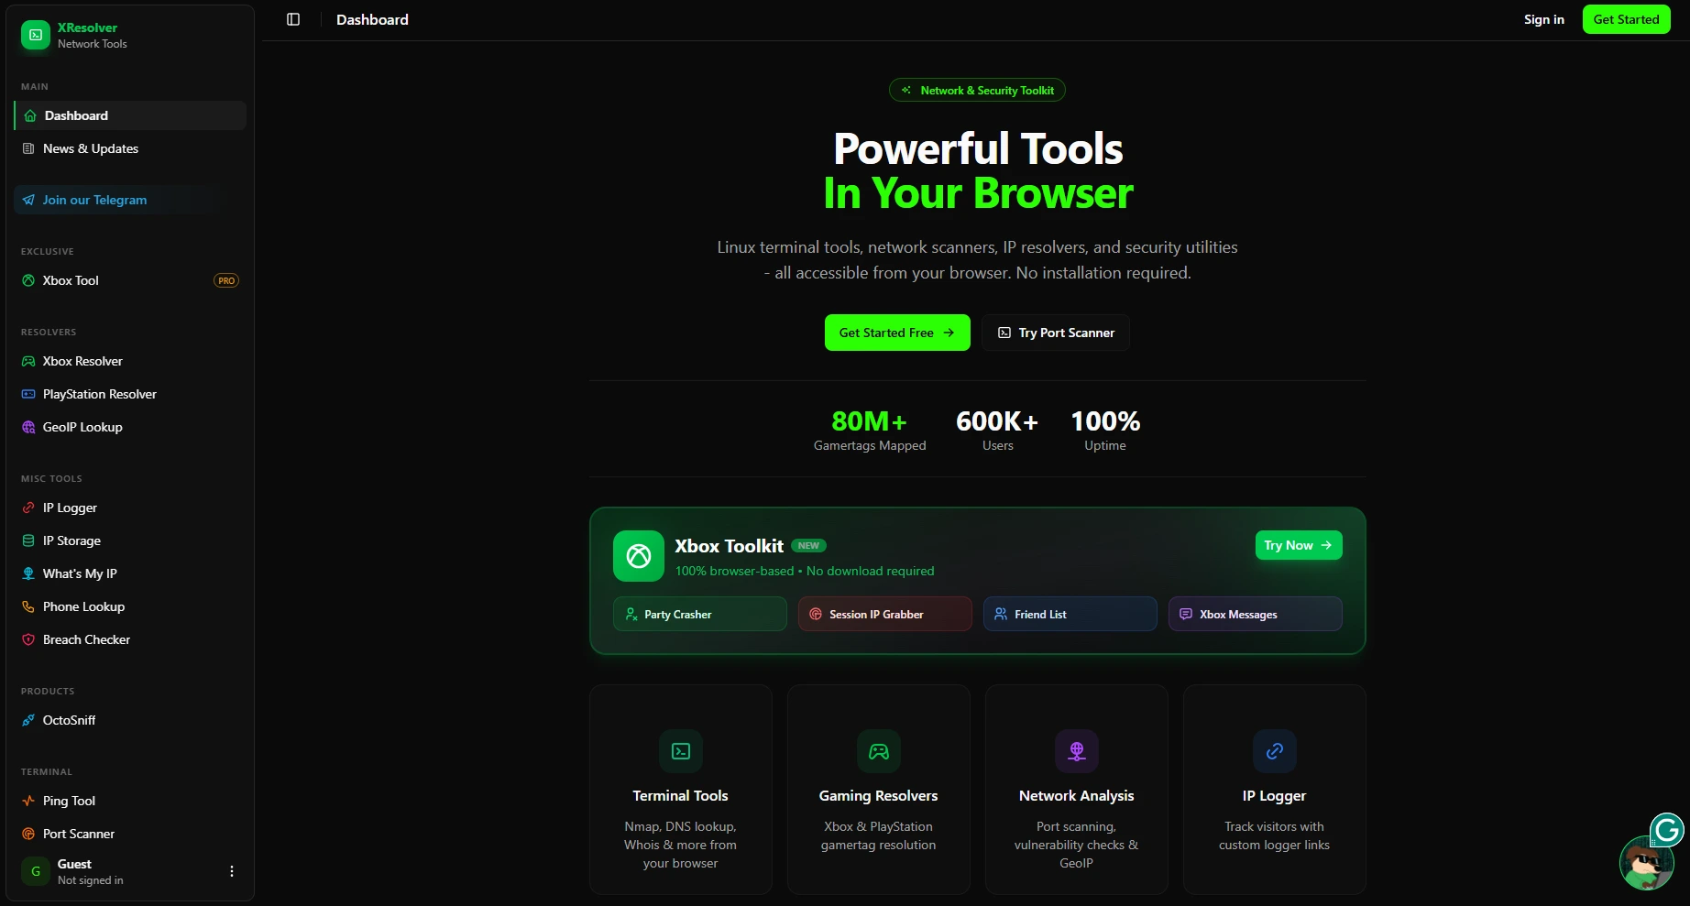Click the 100% Uptime stat
Image resolution: width=1690 pixels, height=906 pixels.
point(1105,430)
